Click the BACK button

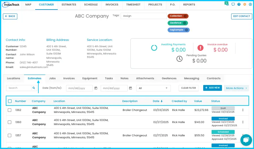[10, 16]
